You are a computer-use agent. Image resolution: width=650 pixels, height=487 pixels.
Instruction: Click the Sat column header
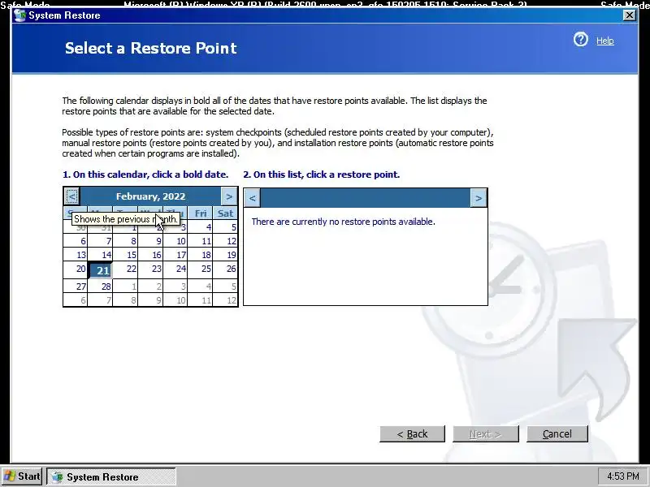[226, 213]
